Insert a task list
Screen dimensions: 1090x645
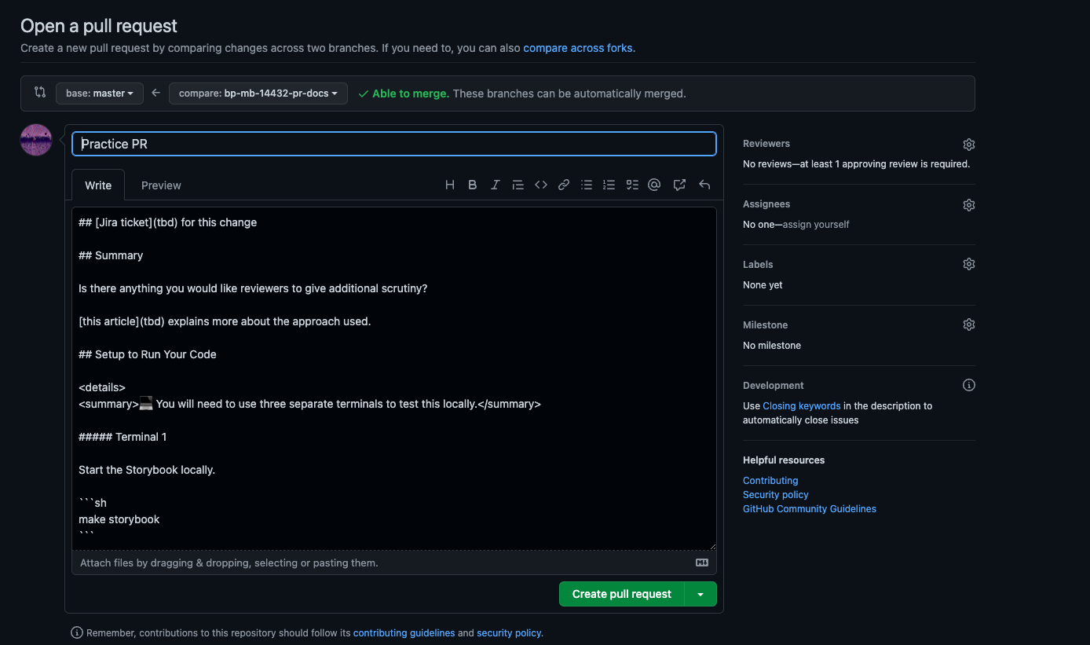point(632,185)
